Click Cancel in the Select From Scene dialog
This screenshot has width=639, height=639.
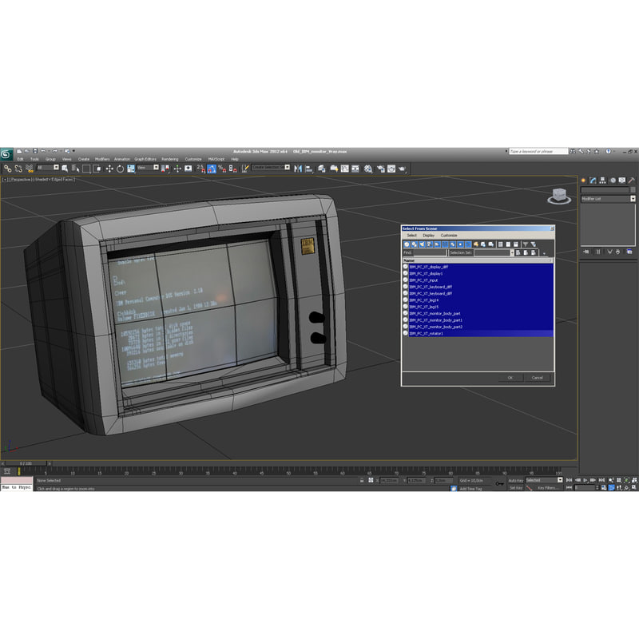point(537,378)
